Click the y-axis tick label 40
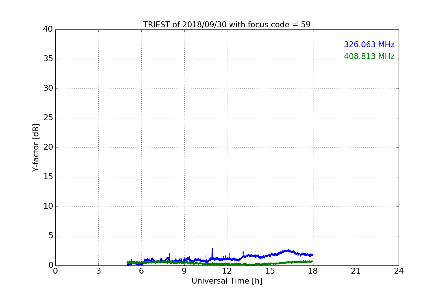This screenshot has height=295, width=443. (48, 29)
